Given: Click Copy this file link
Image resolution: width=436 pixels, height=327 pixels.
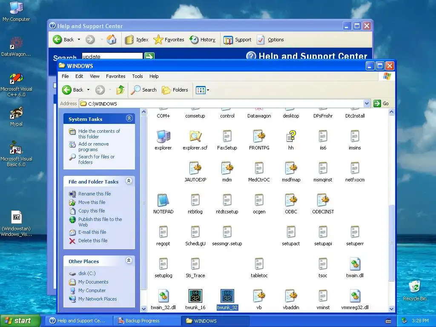Looking at the screenshot, I should click(x=92, y=211).
